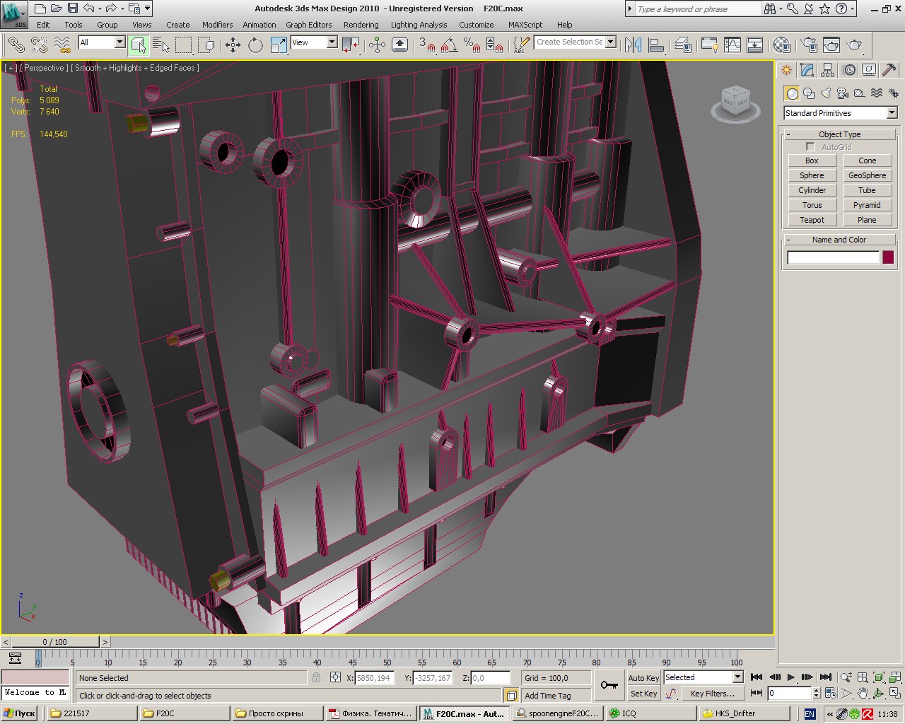Switch to the Modify panel tab
The width and height of the screenshot is (905, 724).
tap(807, 70)
